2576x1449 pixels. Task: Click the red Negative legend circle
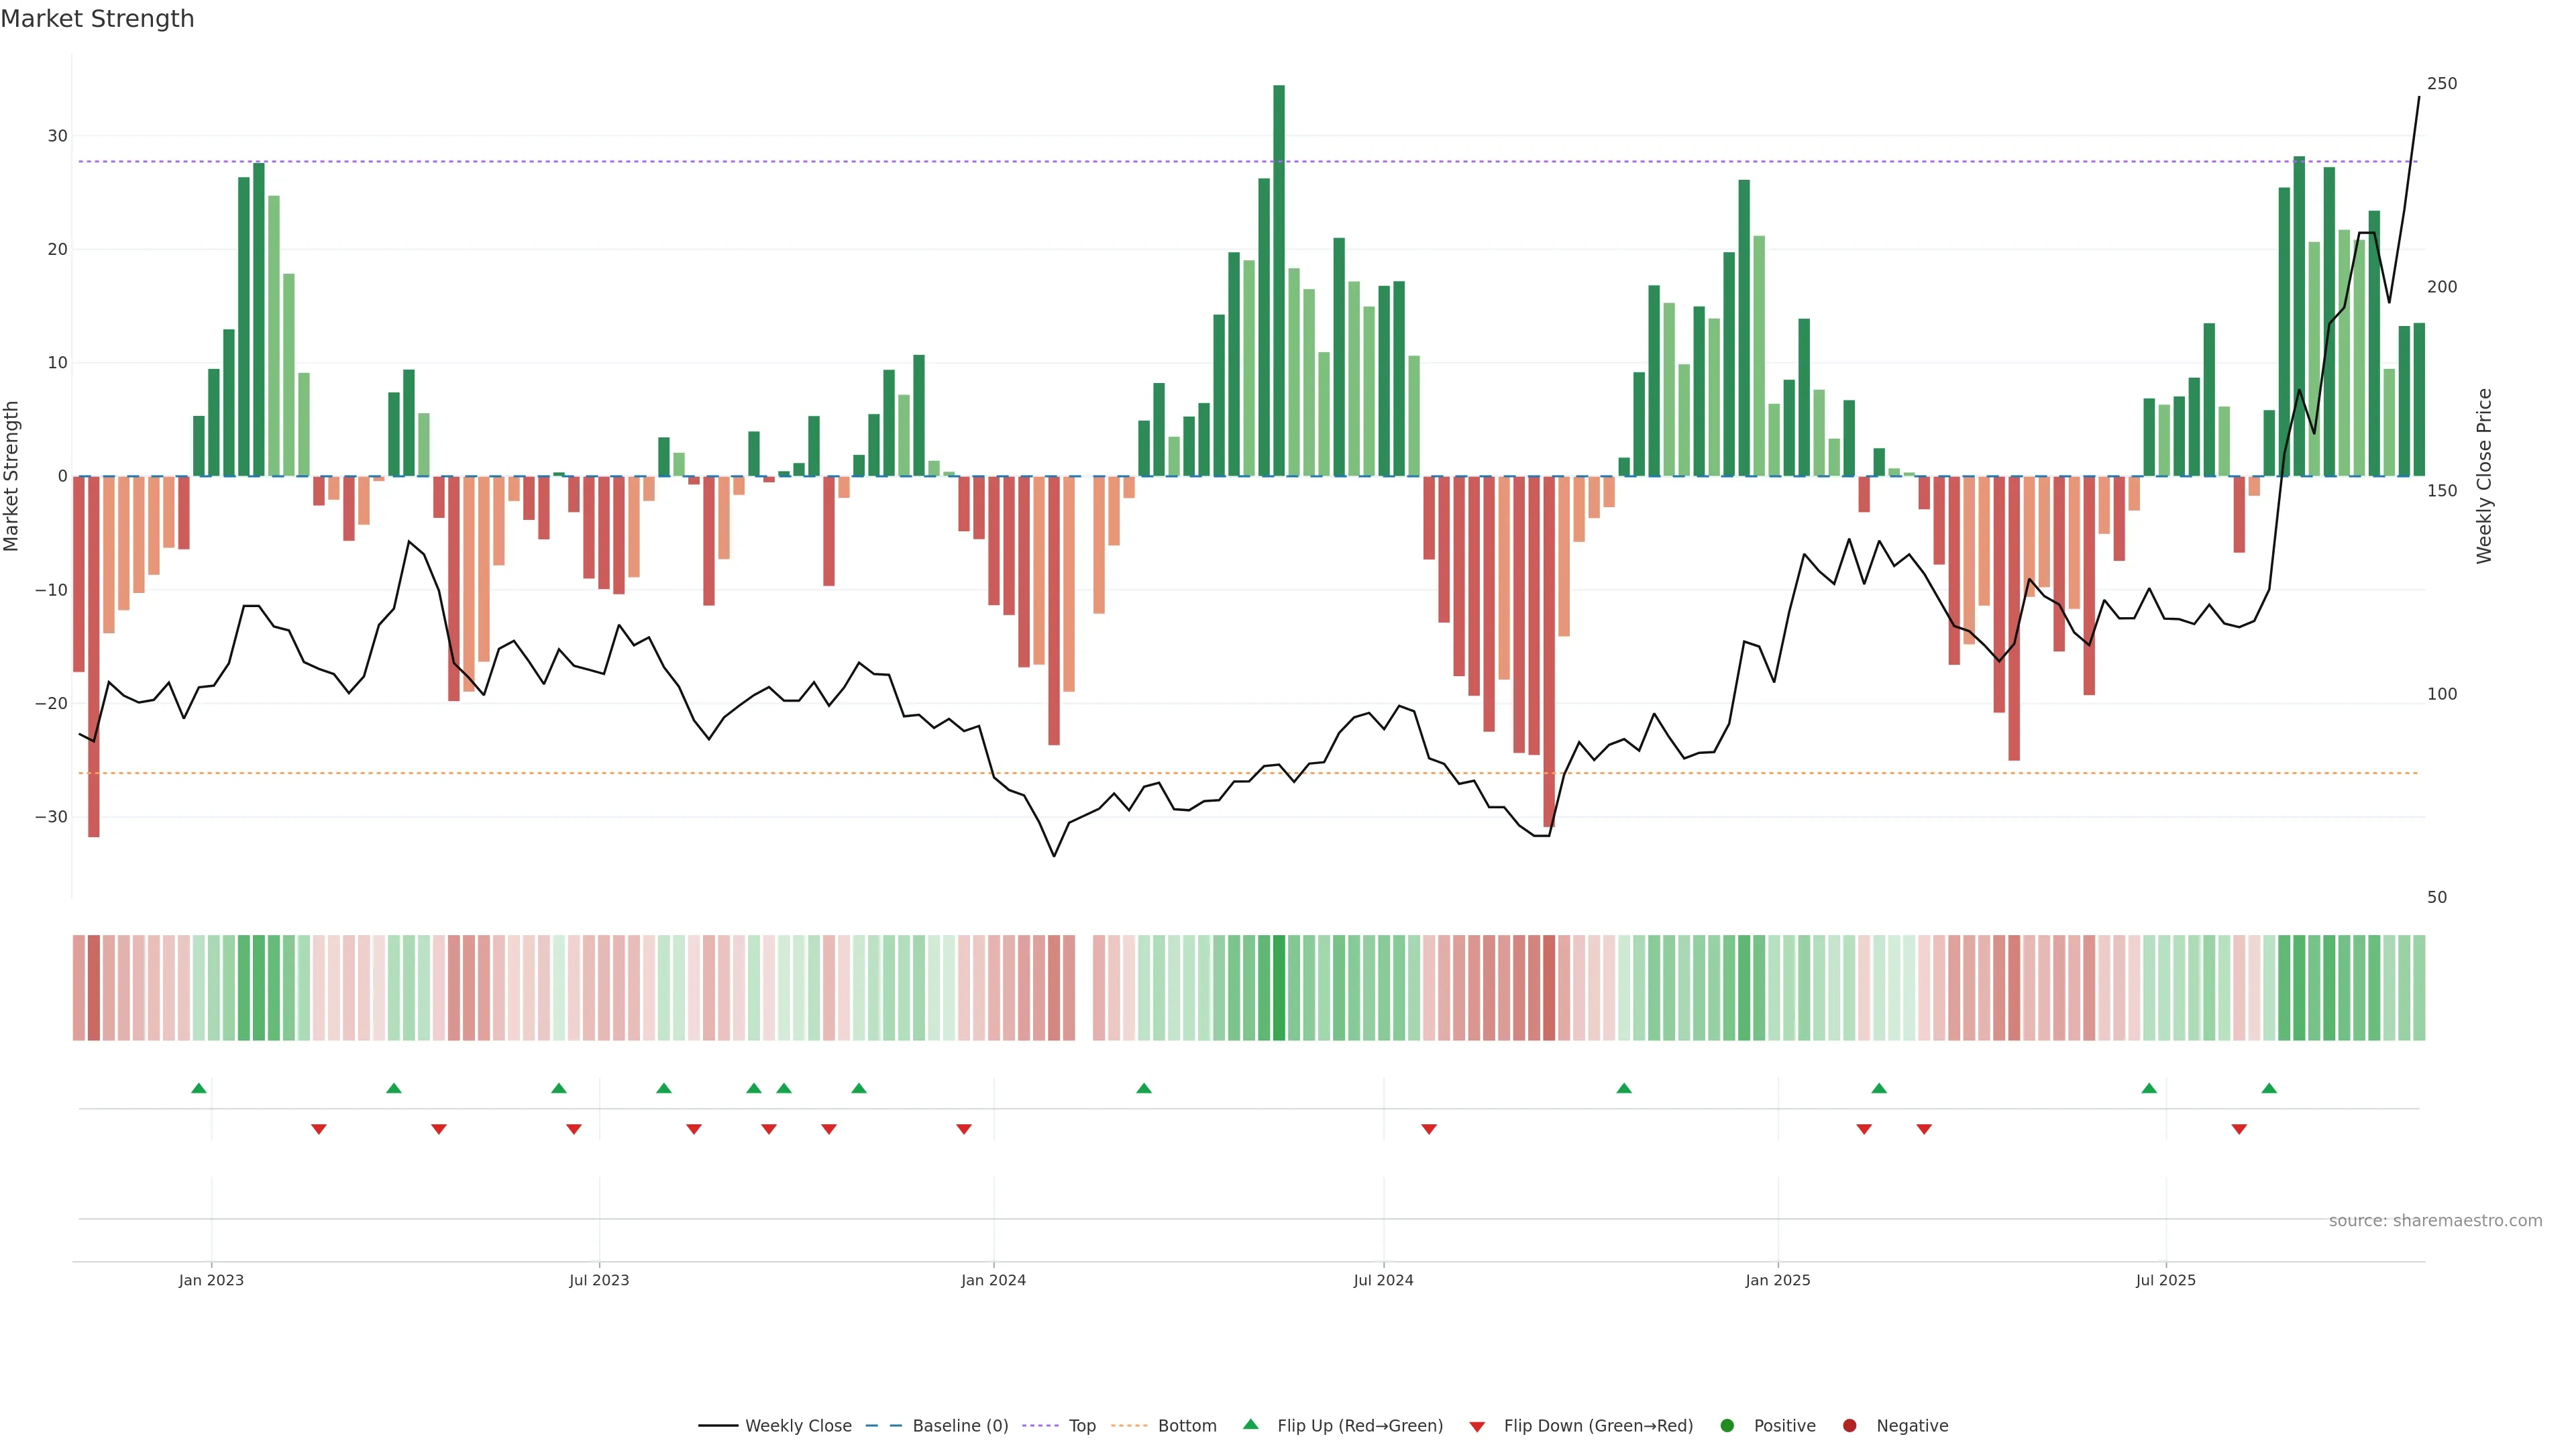(x=1849, y=1426)
